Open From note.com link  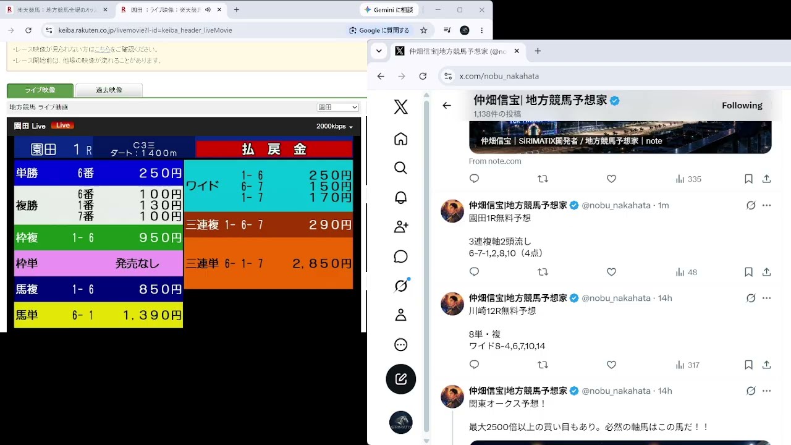point(495,161)
